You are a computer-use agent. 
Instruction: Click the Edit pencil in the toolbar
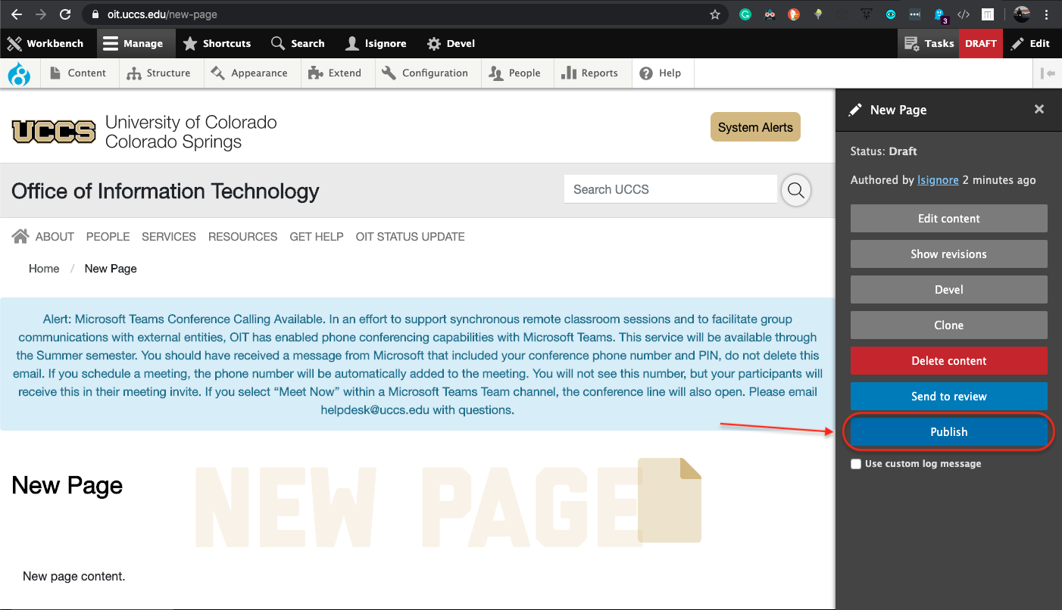(1031, 43)
